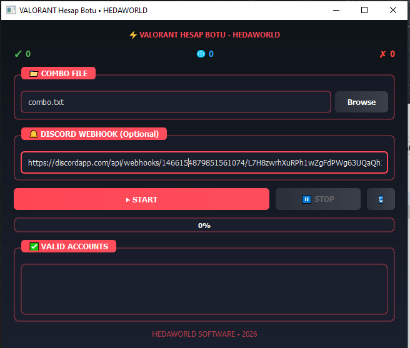Click the 0% progress bar
The width and height of the screenshot is (410, 348).
click(204, 225)
